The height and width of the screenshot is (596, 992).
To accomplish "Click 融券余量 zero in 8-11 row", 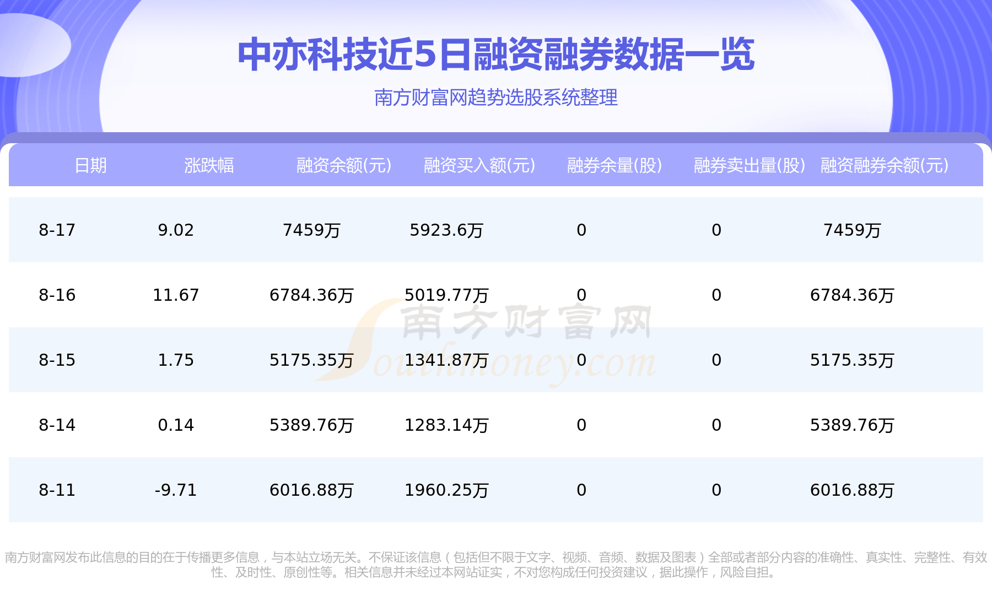I will pos(581,490).
